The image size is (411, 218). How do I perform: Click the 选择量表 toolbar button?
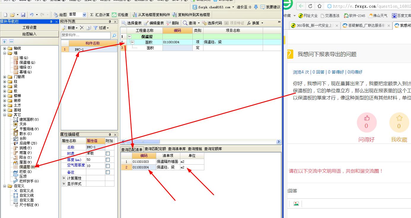point(132,23)
